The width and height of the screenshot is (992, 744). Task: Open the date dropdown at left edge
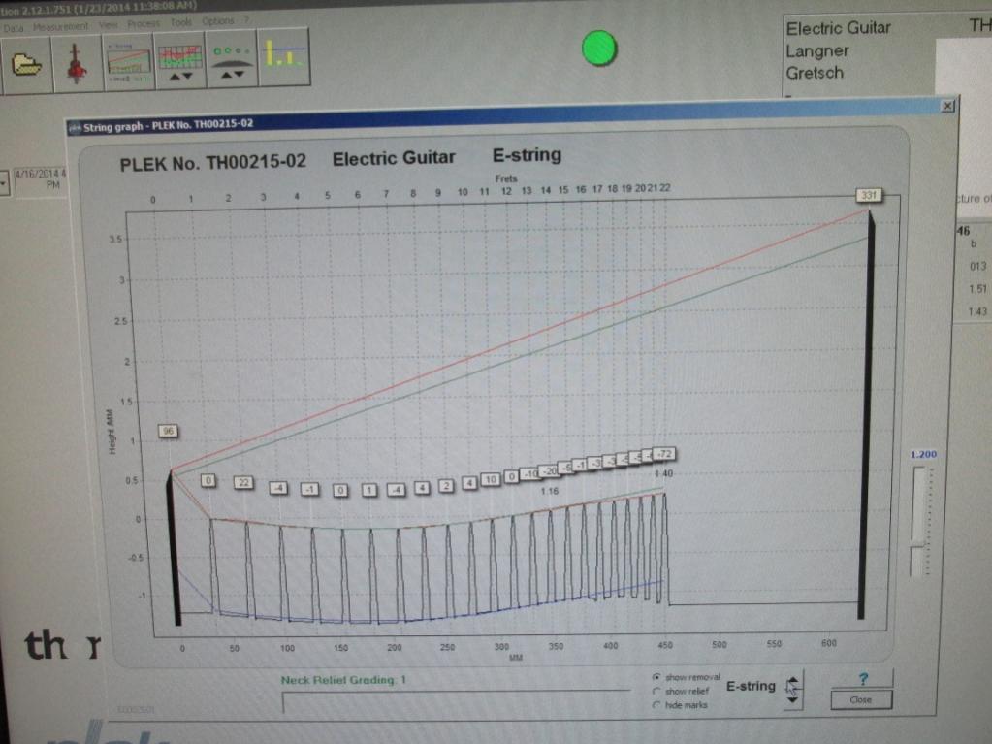click(4, 182)
